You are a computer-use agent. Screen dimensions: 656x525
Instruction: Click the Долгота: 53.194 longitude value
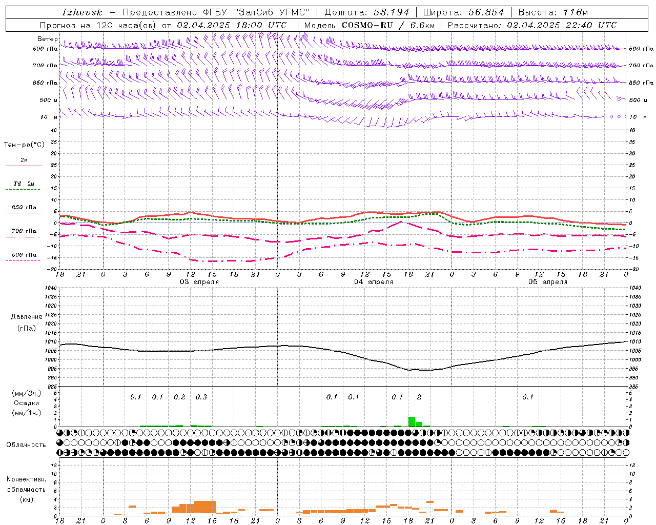click(367, 12)
